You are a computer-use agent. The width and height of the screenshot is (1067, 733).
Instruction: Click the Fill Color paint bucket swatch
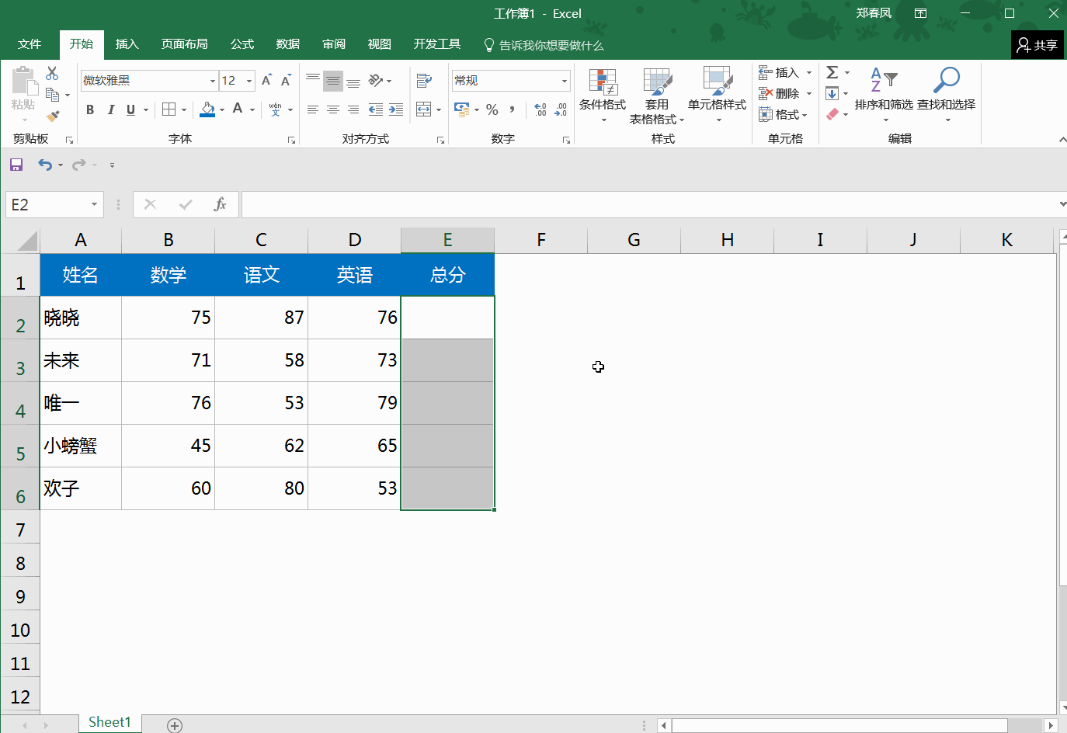[x=207, y=109]
